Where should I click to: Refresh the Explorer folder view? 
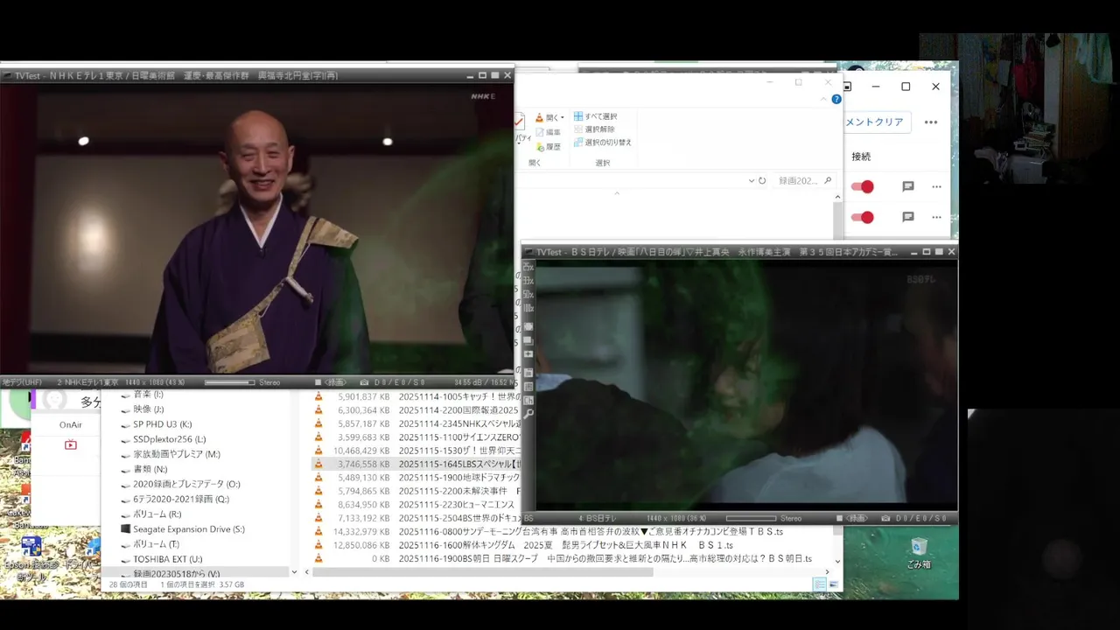coord(762,181)
